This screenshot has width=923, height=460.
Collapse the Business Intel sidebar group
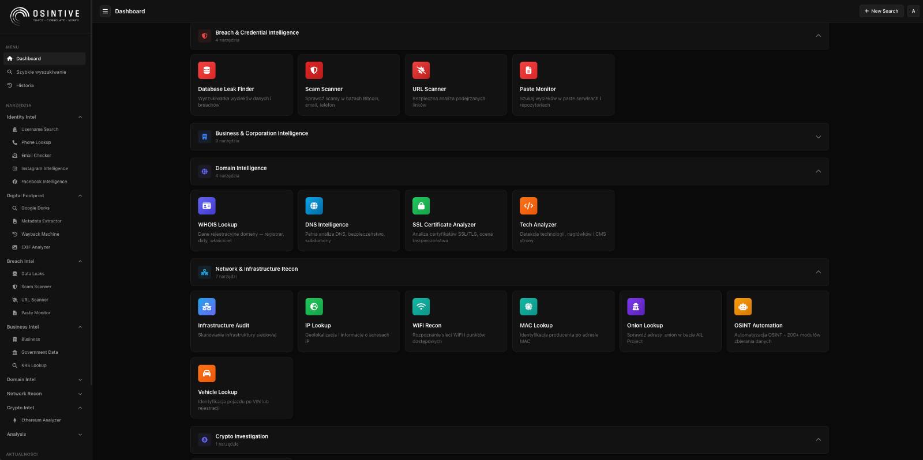(x=44, y=327)
